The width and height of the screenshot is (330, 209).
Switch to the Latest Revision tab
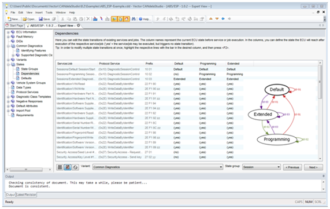[x=27, y=195]
